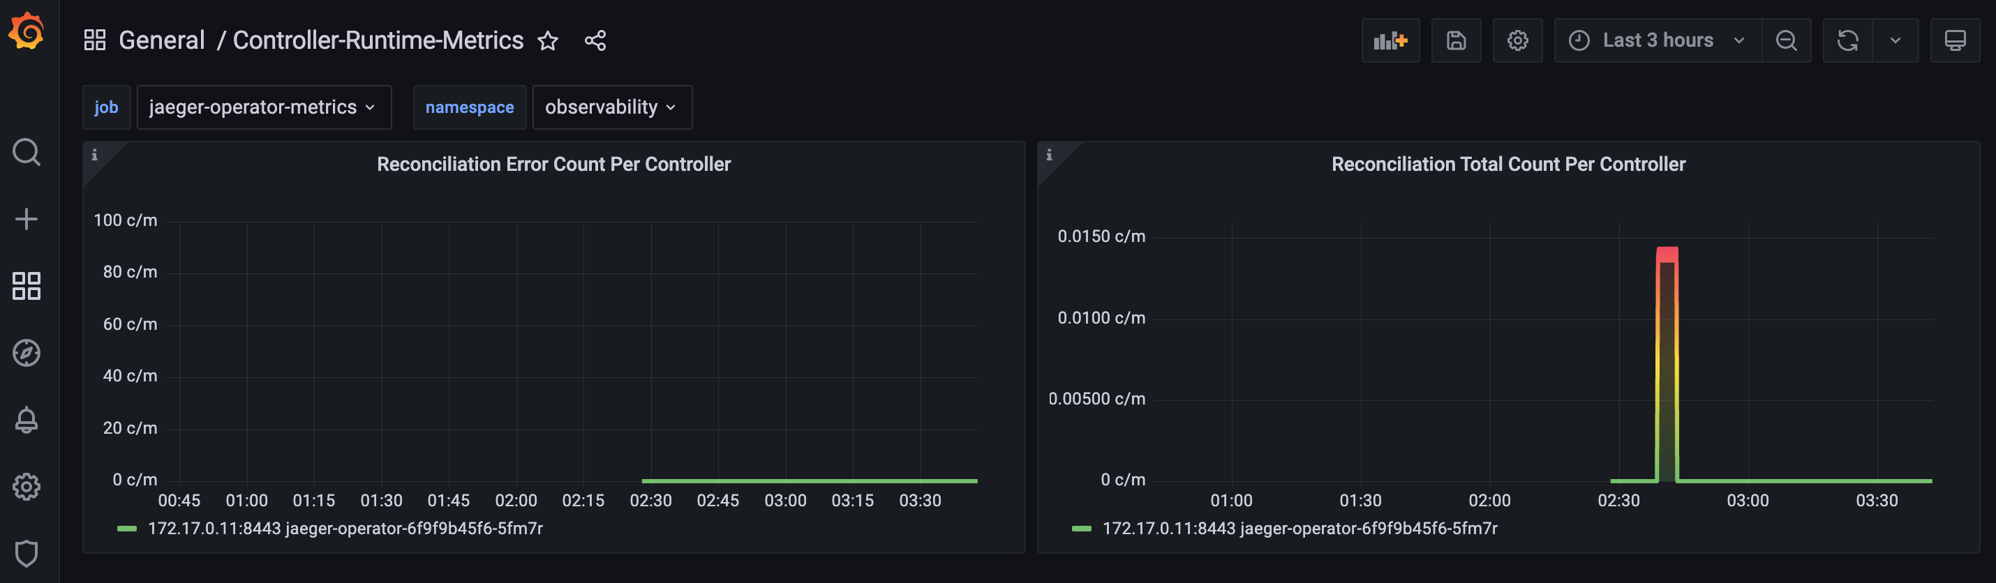Share the dashboard via share icon
The height and width of the screenshot is (583, 1996).
coord(595,40)
